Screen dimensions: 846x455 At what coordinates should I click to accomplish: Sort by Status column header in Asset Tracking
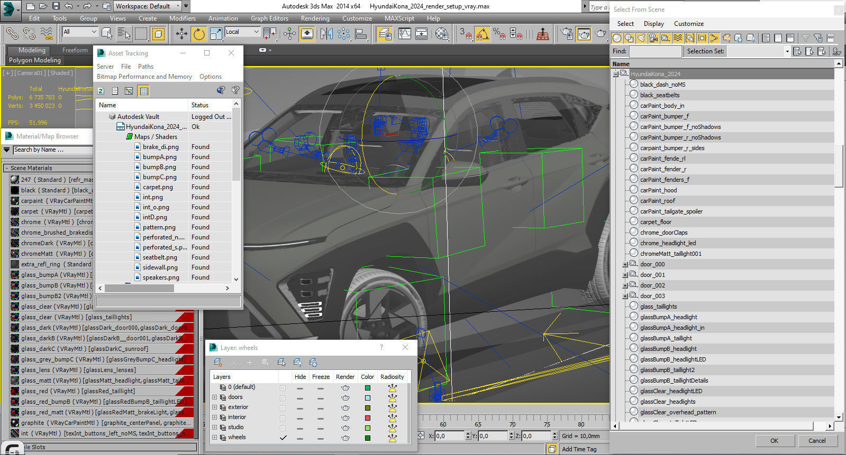210,105
